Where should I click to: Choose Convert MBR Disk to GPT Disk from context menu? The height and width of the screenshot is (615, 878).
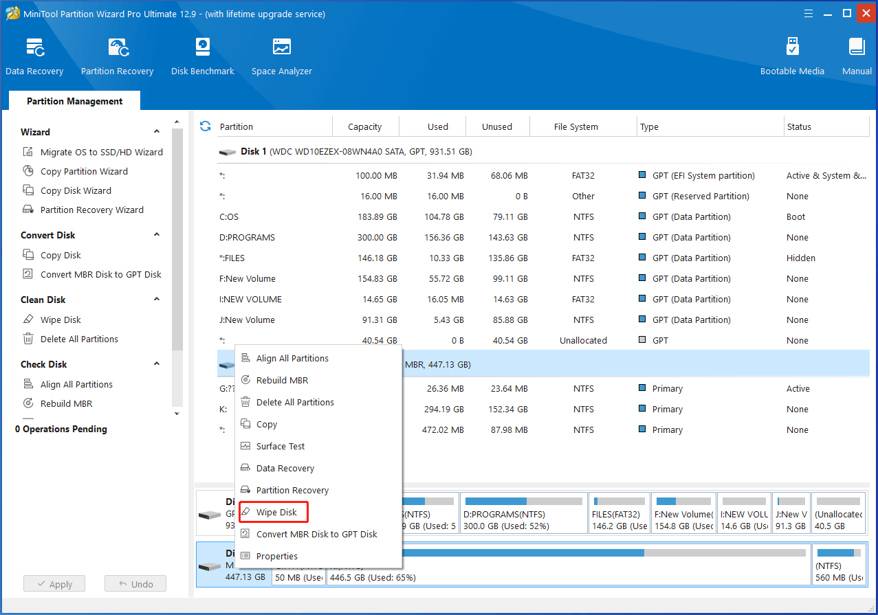318,534
